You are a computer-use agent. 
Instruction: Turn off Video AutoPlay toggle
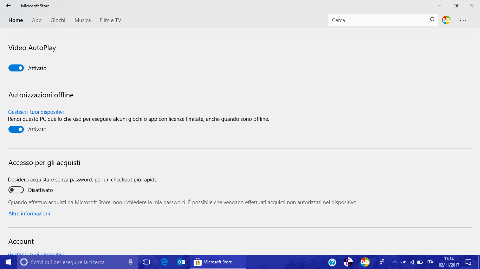(16, 68)
